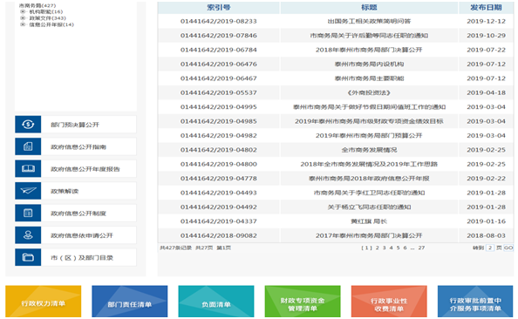The height and width of the screenshot is (319, 518).
Task: Expand the 政策文件(343) tree node
Action: 23,17
